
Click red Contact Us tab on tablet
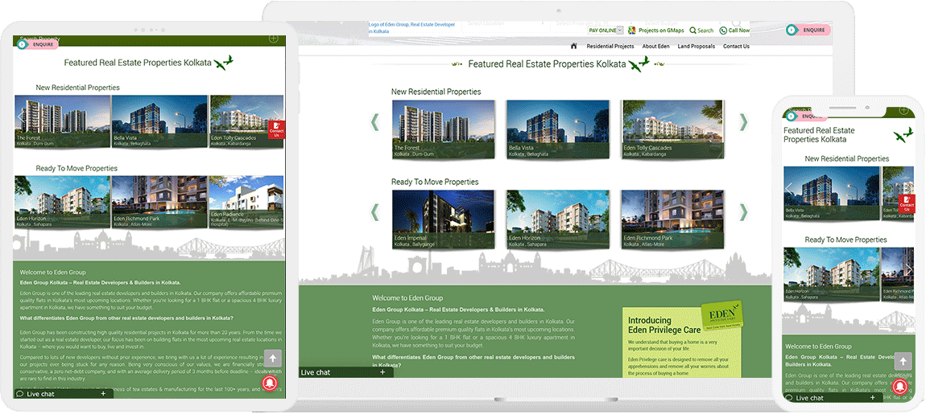[x=276, y=129]
